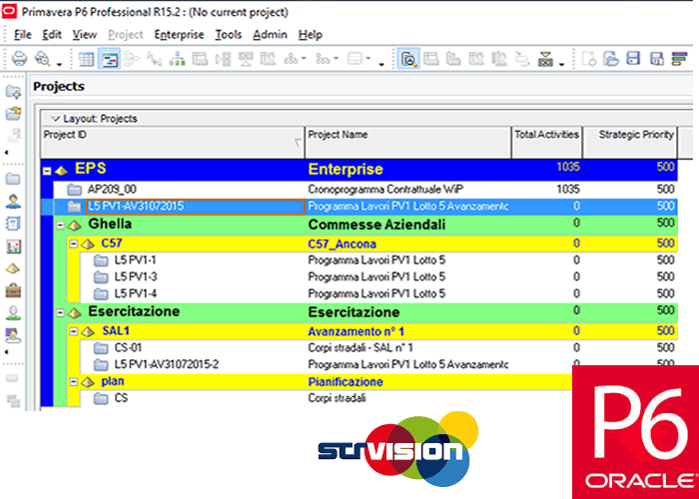Screen dimensions: 699x499
Task: Click the open-folder layout icon in the toolbar
Action: coord(611,59)
